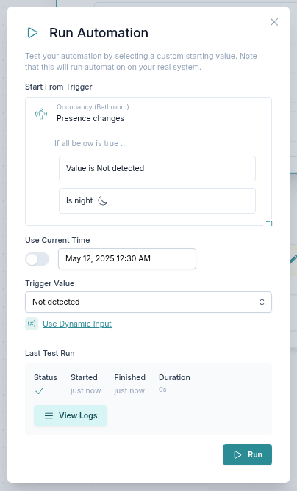The height and width of the screenshot is (491, 297).
Task: Click the dynamic input variable icon
Action: (x=32, y=324)
